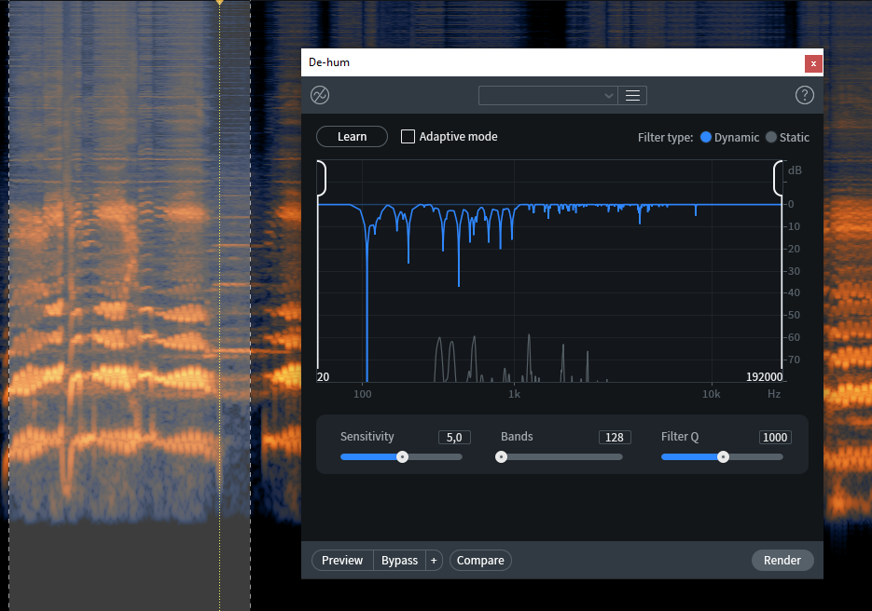Click the right frequency range bracket handle
872x611 pixels.
(x=778, y=178)
